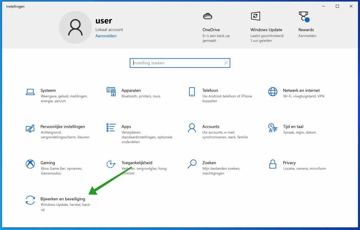Click the OneDrive label in the header
This screenshot has width=360, height=230.
211,30
